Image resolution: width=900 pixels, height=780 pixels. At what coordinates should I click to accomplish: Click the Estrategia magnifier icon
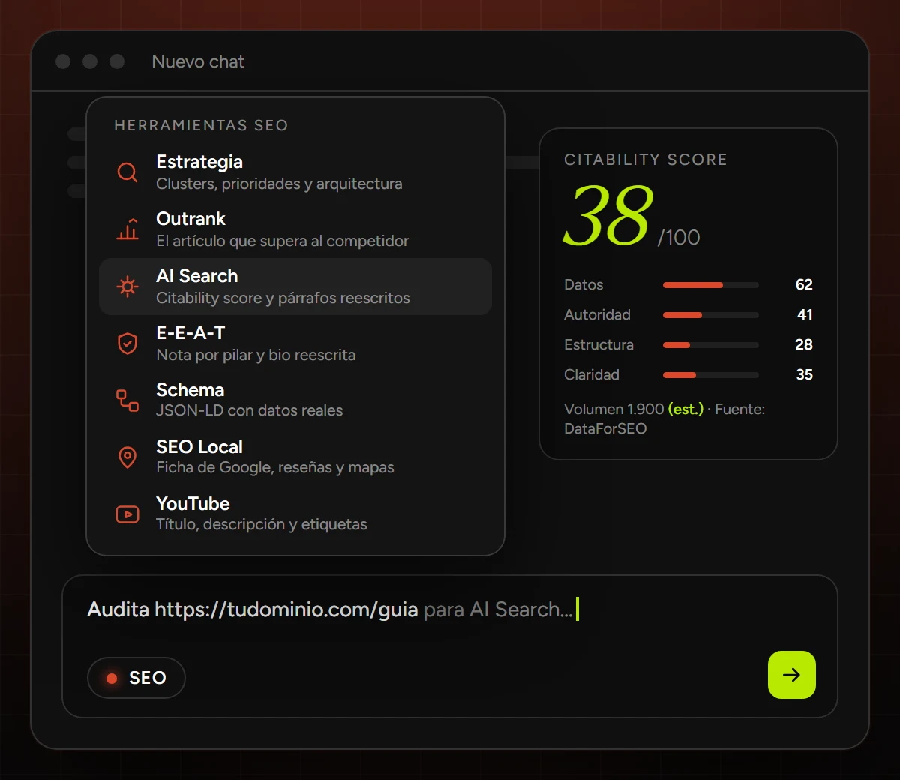[x=127, y=172]
